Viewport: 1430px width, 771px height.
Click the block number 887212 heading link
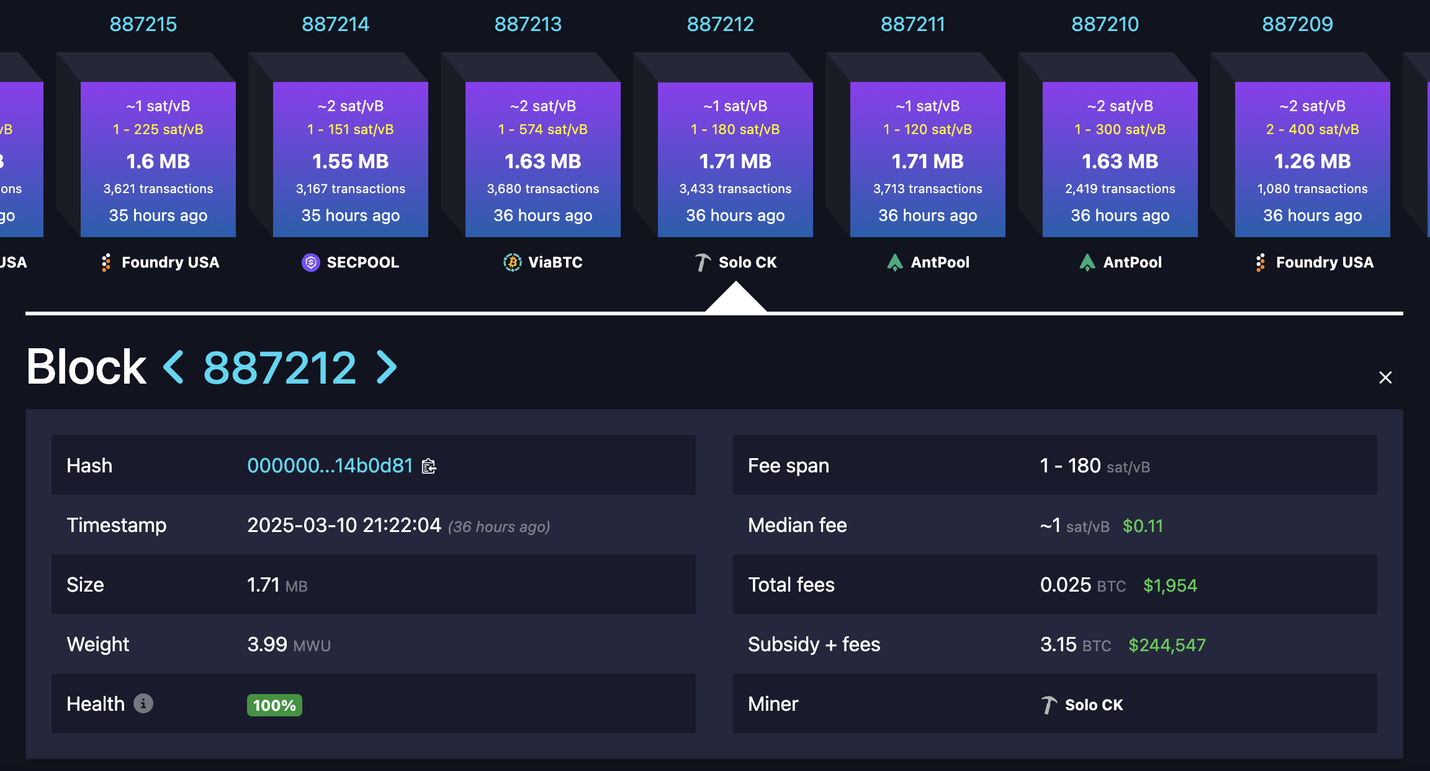(279, 367)
